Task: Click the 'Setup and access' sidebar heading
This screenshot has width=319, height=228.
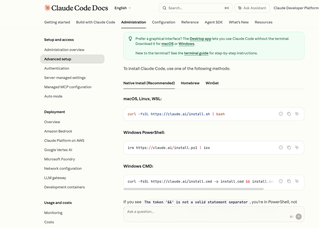Action: point(59,40)
